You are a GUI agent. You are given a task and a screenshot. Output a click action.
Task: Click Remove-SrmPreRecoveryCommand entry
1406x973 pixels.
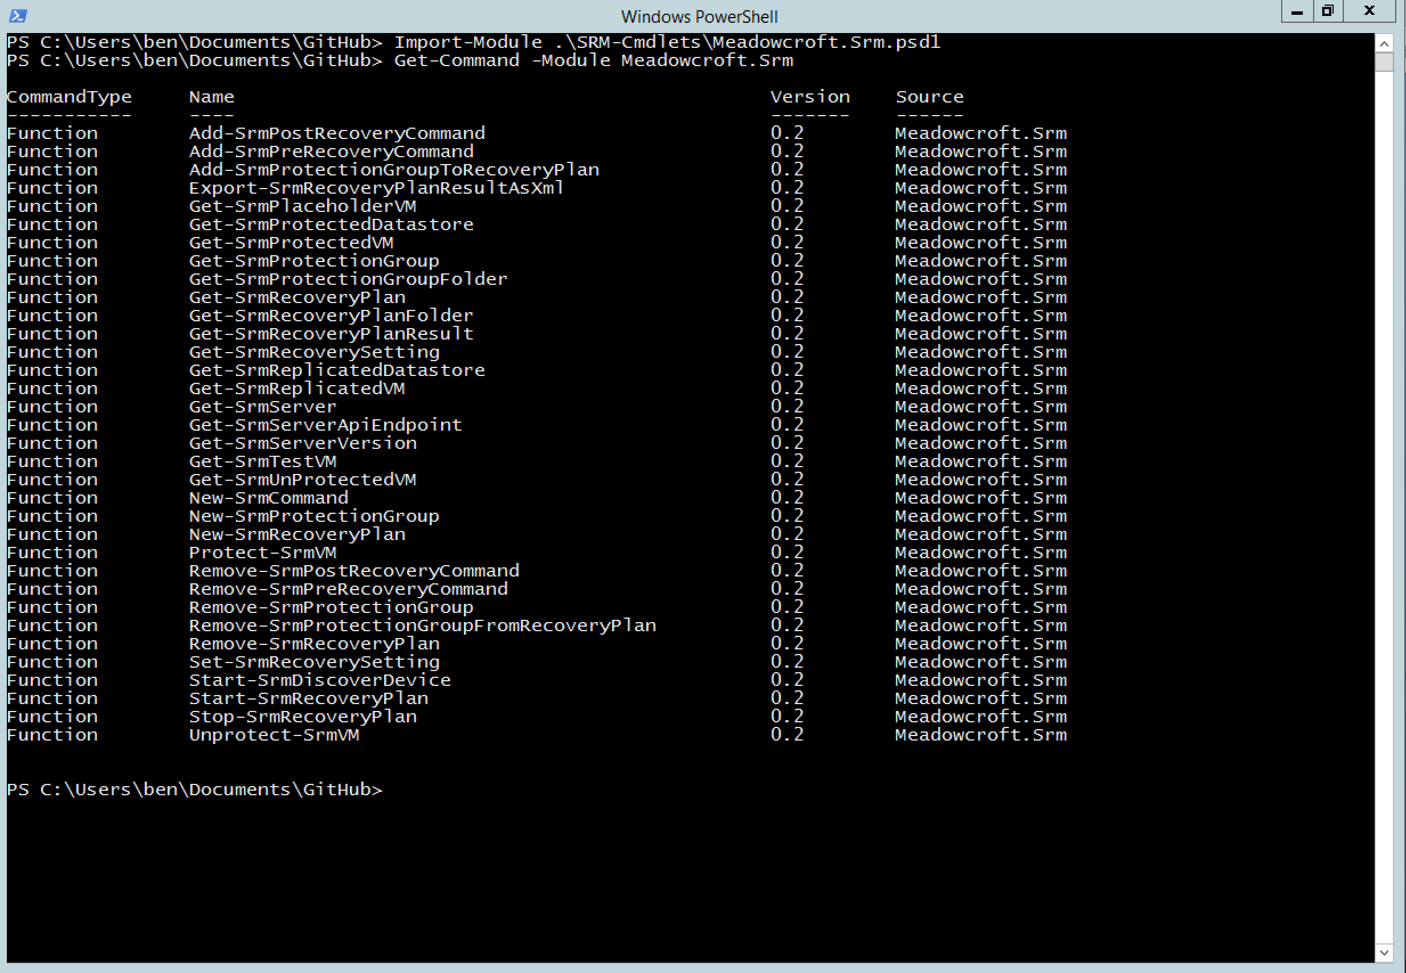point(348,590)
